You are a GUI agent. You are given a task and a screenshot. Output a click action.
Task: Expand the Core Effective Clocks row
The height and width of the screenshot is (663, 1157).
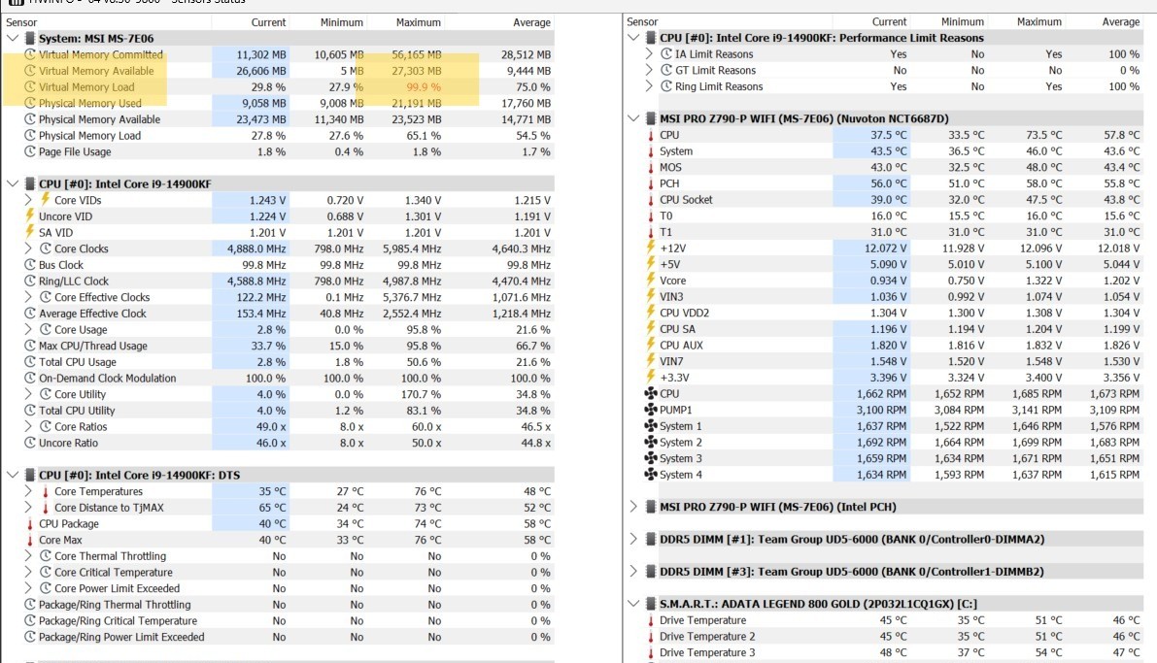(28, 297)
